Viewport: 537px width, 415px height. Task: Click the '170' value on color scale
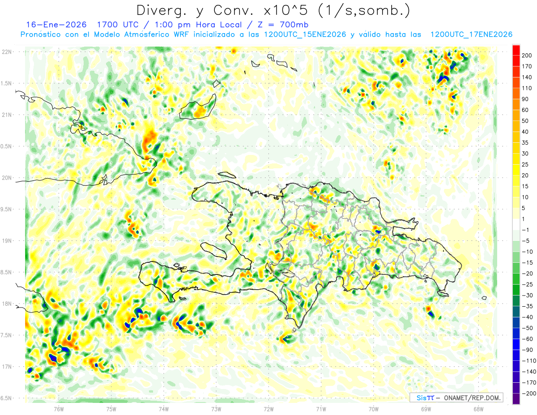pos(527,66)
